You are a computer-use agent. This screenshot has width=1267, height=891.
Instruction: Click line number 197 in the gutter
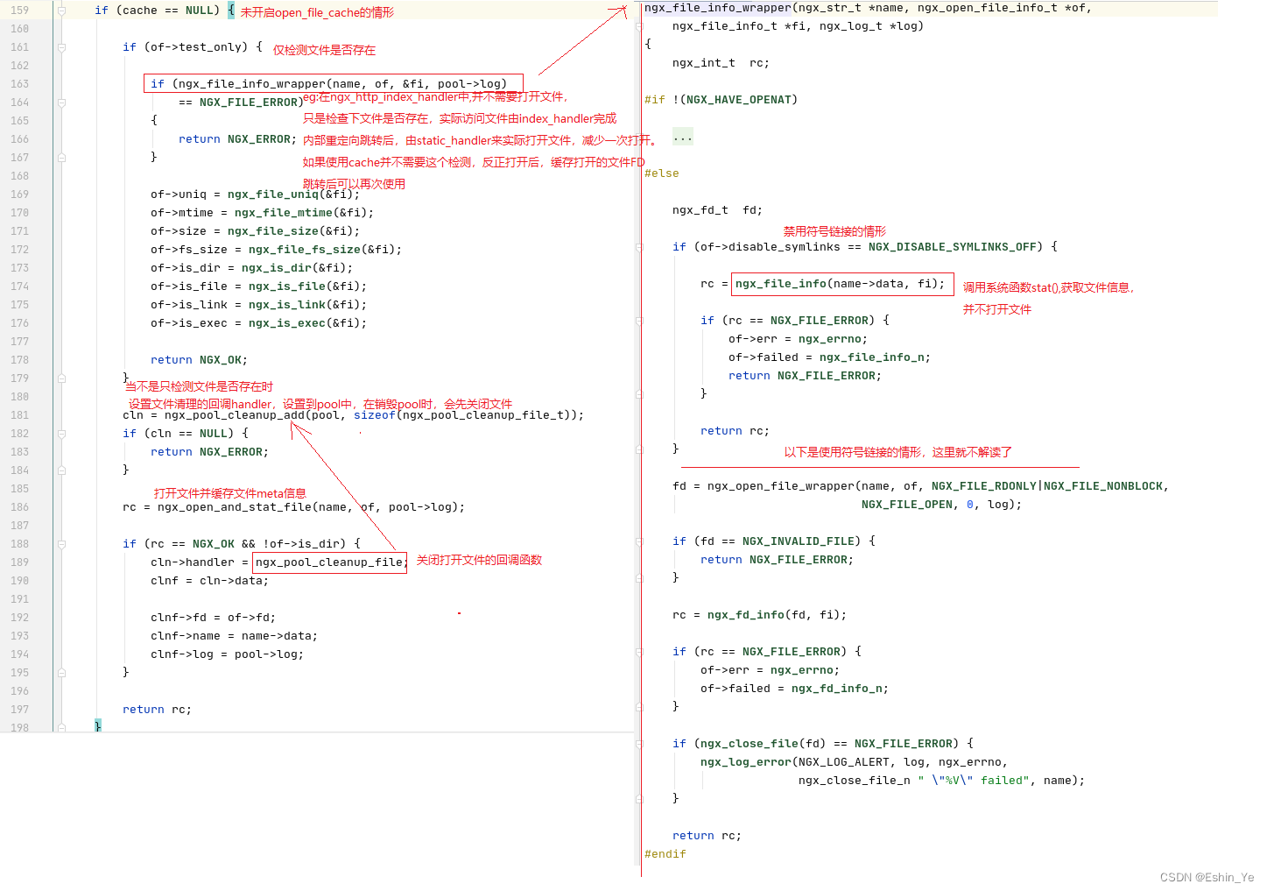(x=19, y=710)
